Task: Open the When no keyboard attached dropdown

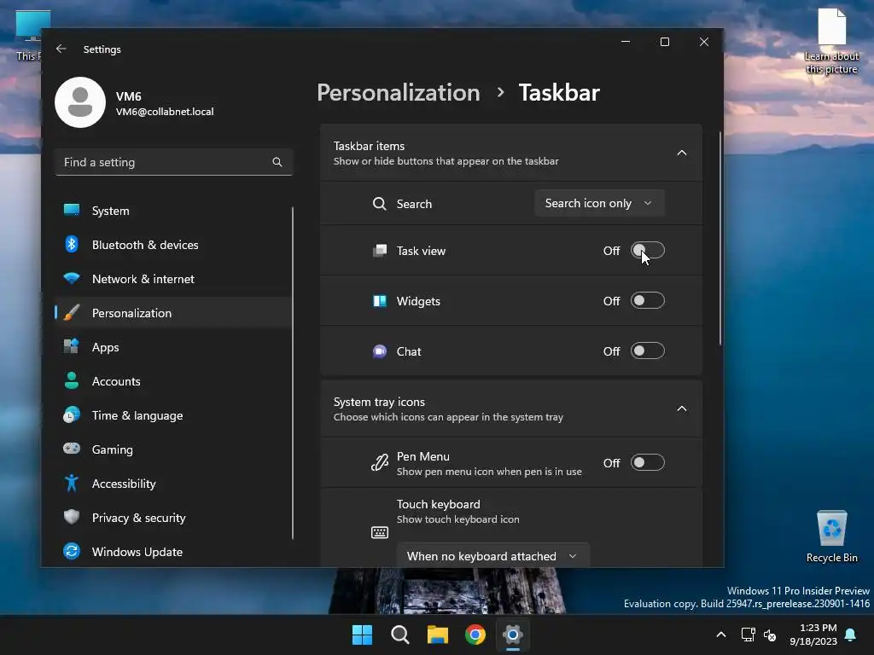Action: (x=492, y=556)
